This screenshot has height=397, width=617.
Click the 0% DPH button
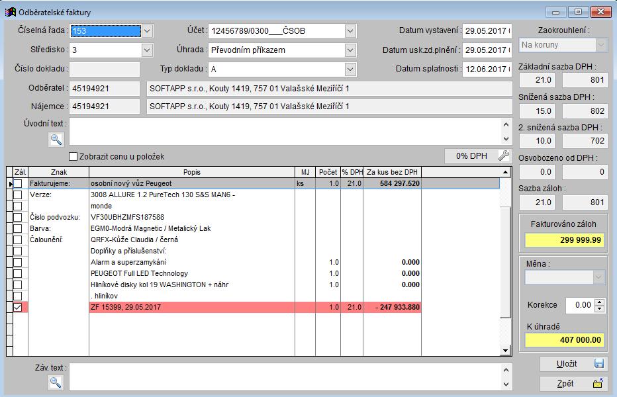(x=478, y=155)
